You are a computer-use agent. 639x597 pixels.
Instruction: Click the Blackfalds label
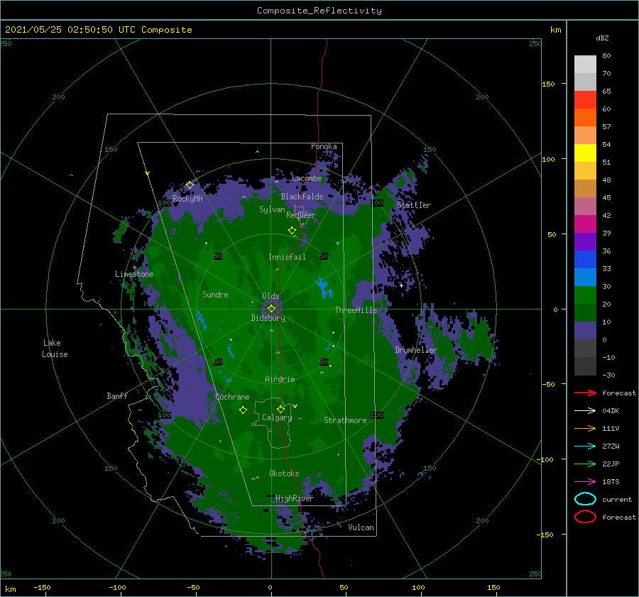(x=302, y=197)
